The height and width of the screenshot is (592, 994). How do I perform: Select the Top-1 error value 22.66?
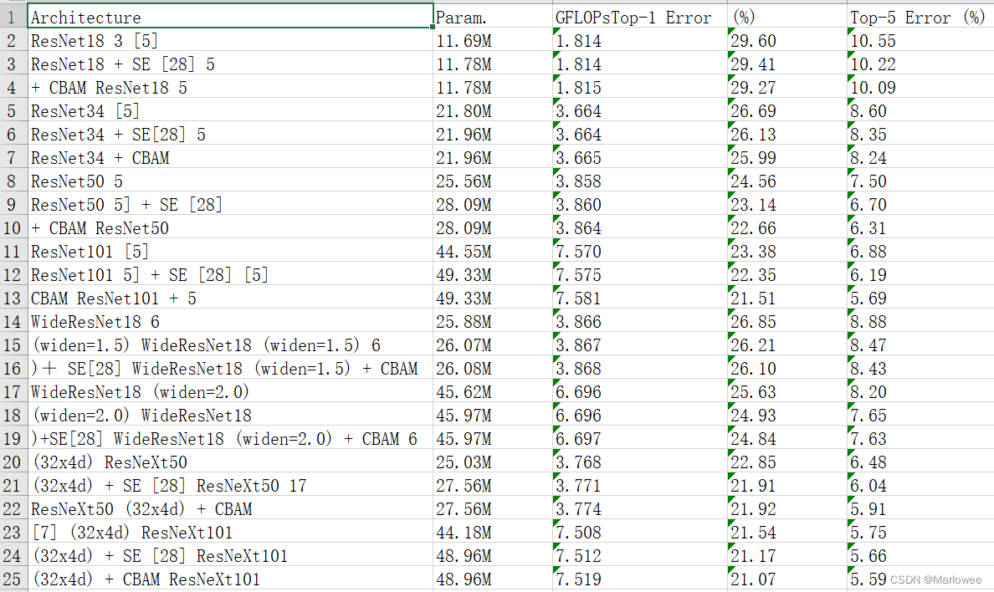click(x=786, y=228)
